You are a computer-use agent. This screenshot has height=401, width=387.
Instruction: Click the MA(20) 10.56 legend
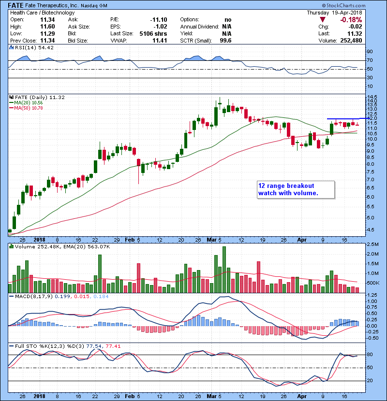click(26, 103)
